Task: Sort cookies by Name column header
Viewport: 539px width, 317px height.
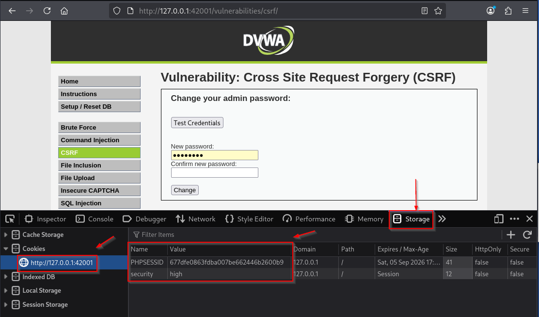Action: click(x=148, y=249)
